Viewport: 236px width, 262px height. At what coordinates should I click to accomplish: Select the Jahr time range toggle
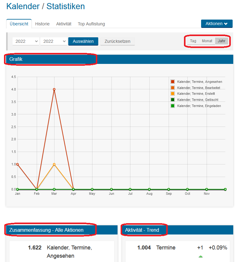click(222, 41)
